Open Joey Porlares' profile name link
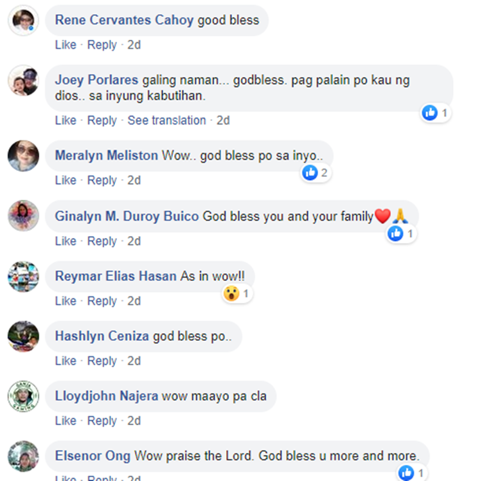482x481 pixels. (96, 80)
